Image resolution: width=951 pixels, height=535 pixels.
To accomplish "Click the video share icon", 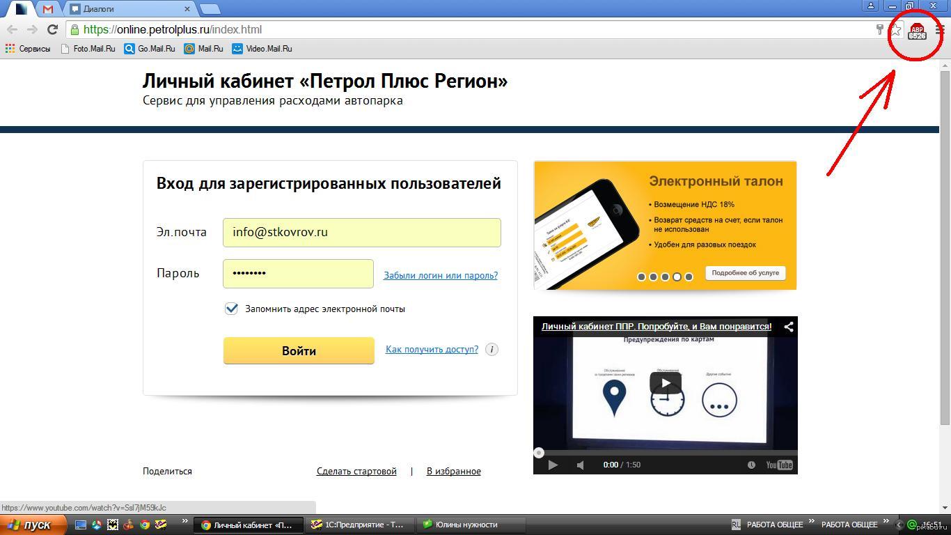I will (x=788, y=326).
